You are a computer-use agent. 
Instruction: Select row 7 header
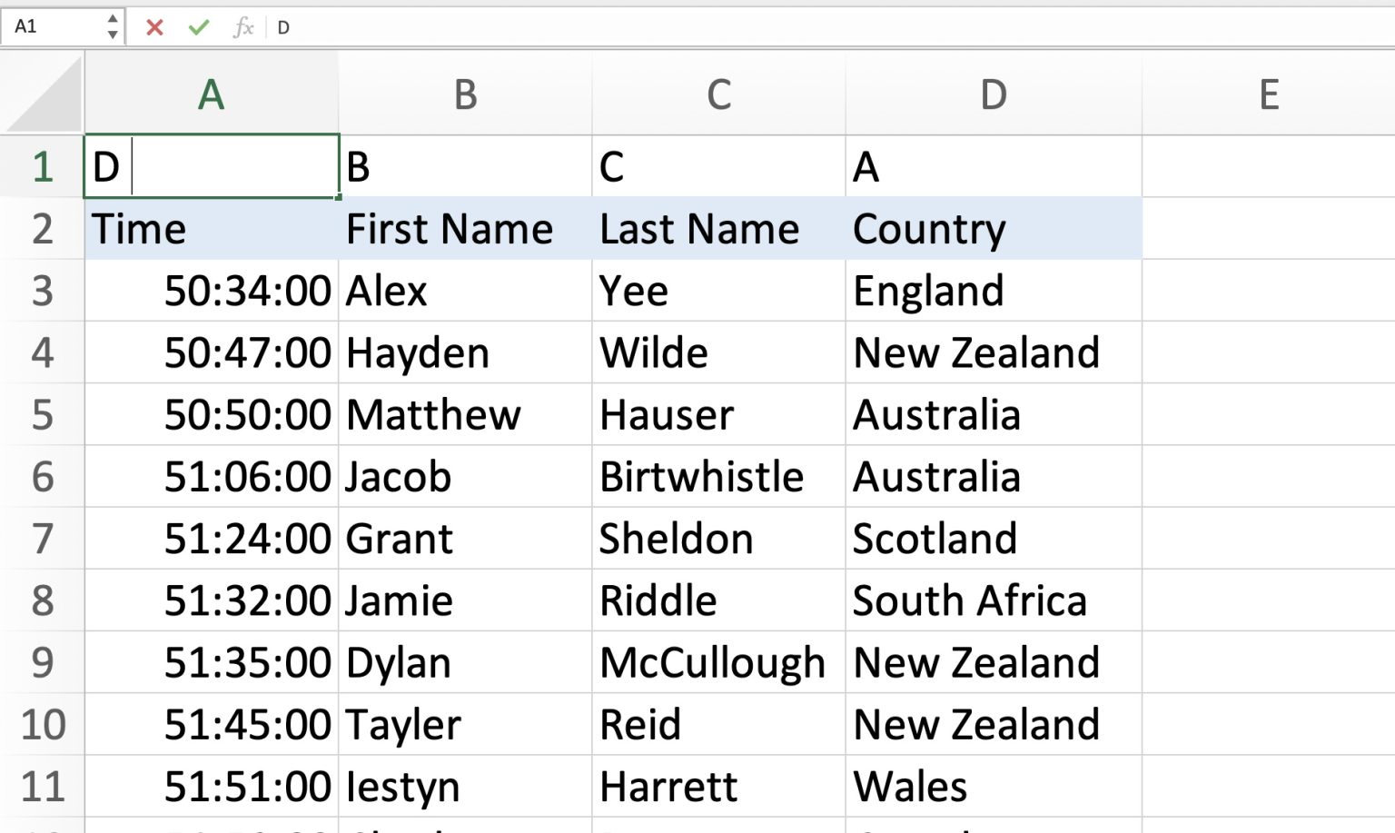click(42, 539)
